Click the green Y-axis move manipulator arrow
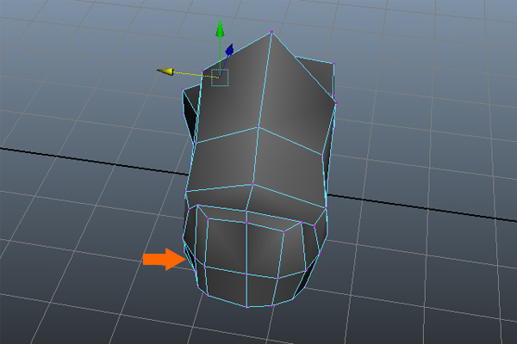Image resolution: width=517 pixels, height=344 pixels. [x=221, y=28]
